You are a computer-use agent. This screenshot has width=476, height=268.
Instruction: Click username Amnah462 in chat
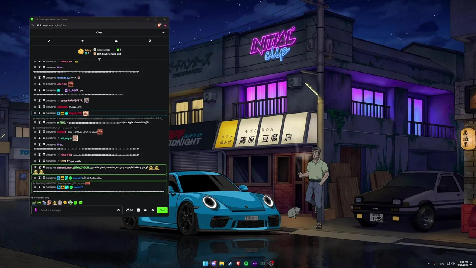click(x=63, y=78)
